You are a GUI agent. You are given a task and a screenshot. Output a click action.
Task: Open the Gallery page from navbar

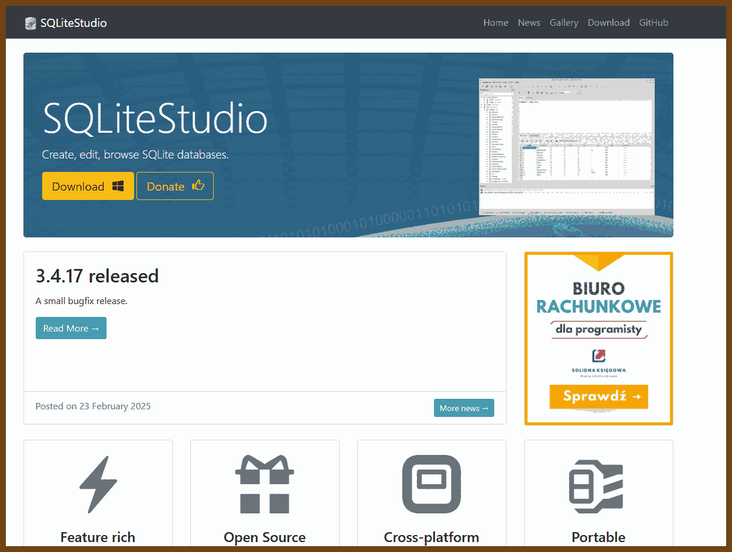pyautogui.click(x=563, y=23)
